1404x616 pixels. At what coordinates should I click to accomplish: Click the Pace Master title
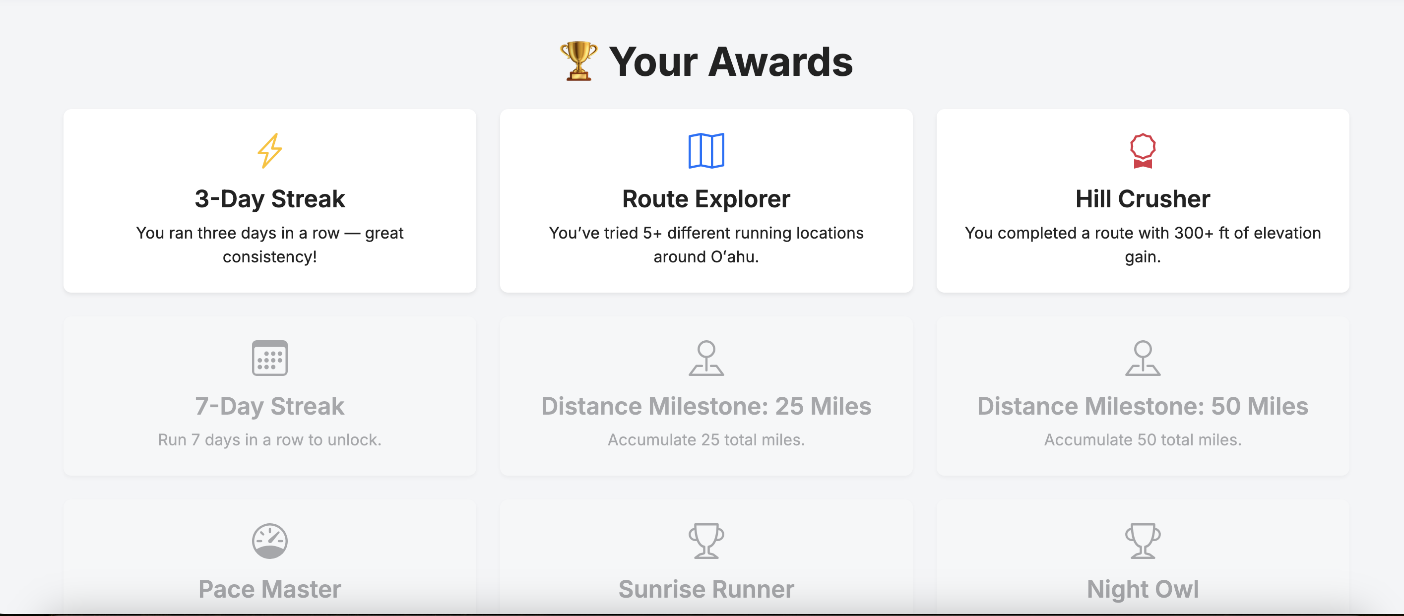270,589
